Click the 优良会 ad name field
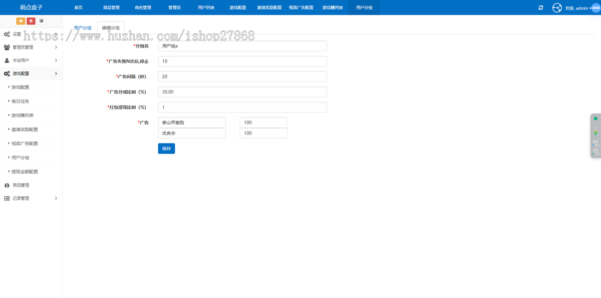This screenshot has height=298, width=601. (x=192, y=133)
